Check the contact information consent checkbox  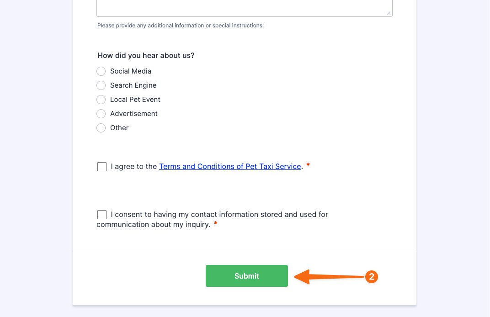click(x=101, y=214)
